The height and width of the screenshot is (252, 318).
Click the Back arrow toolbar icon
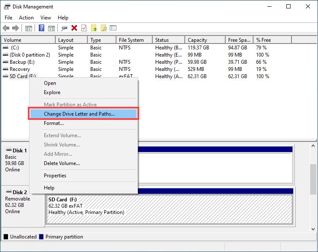(x=6, y=28)
